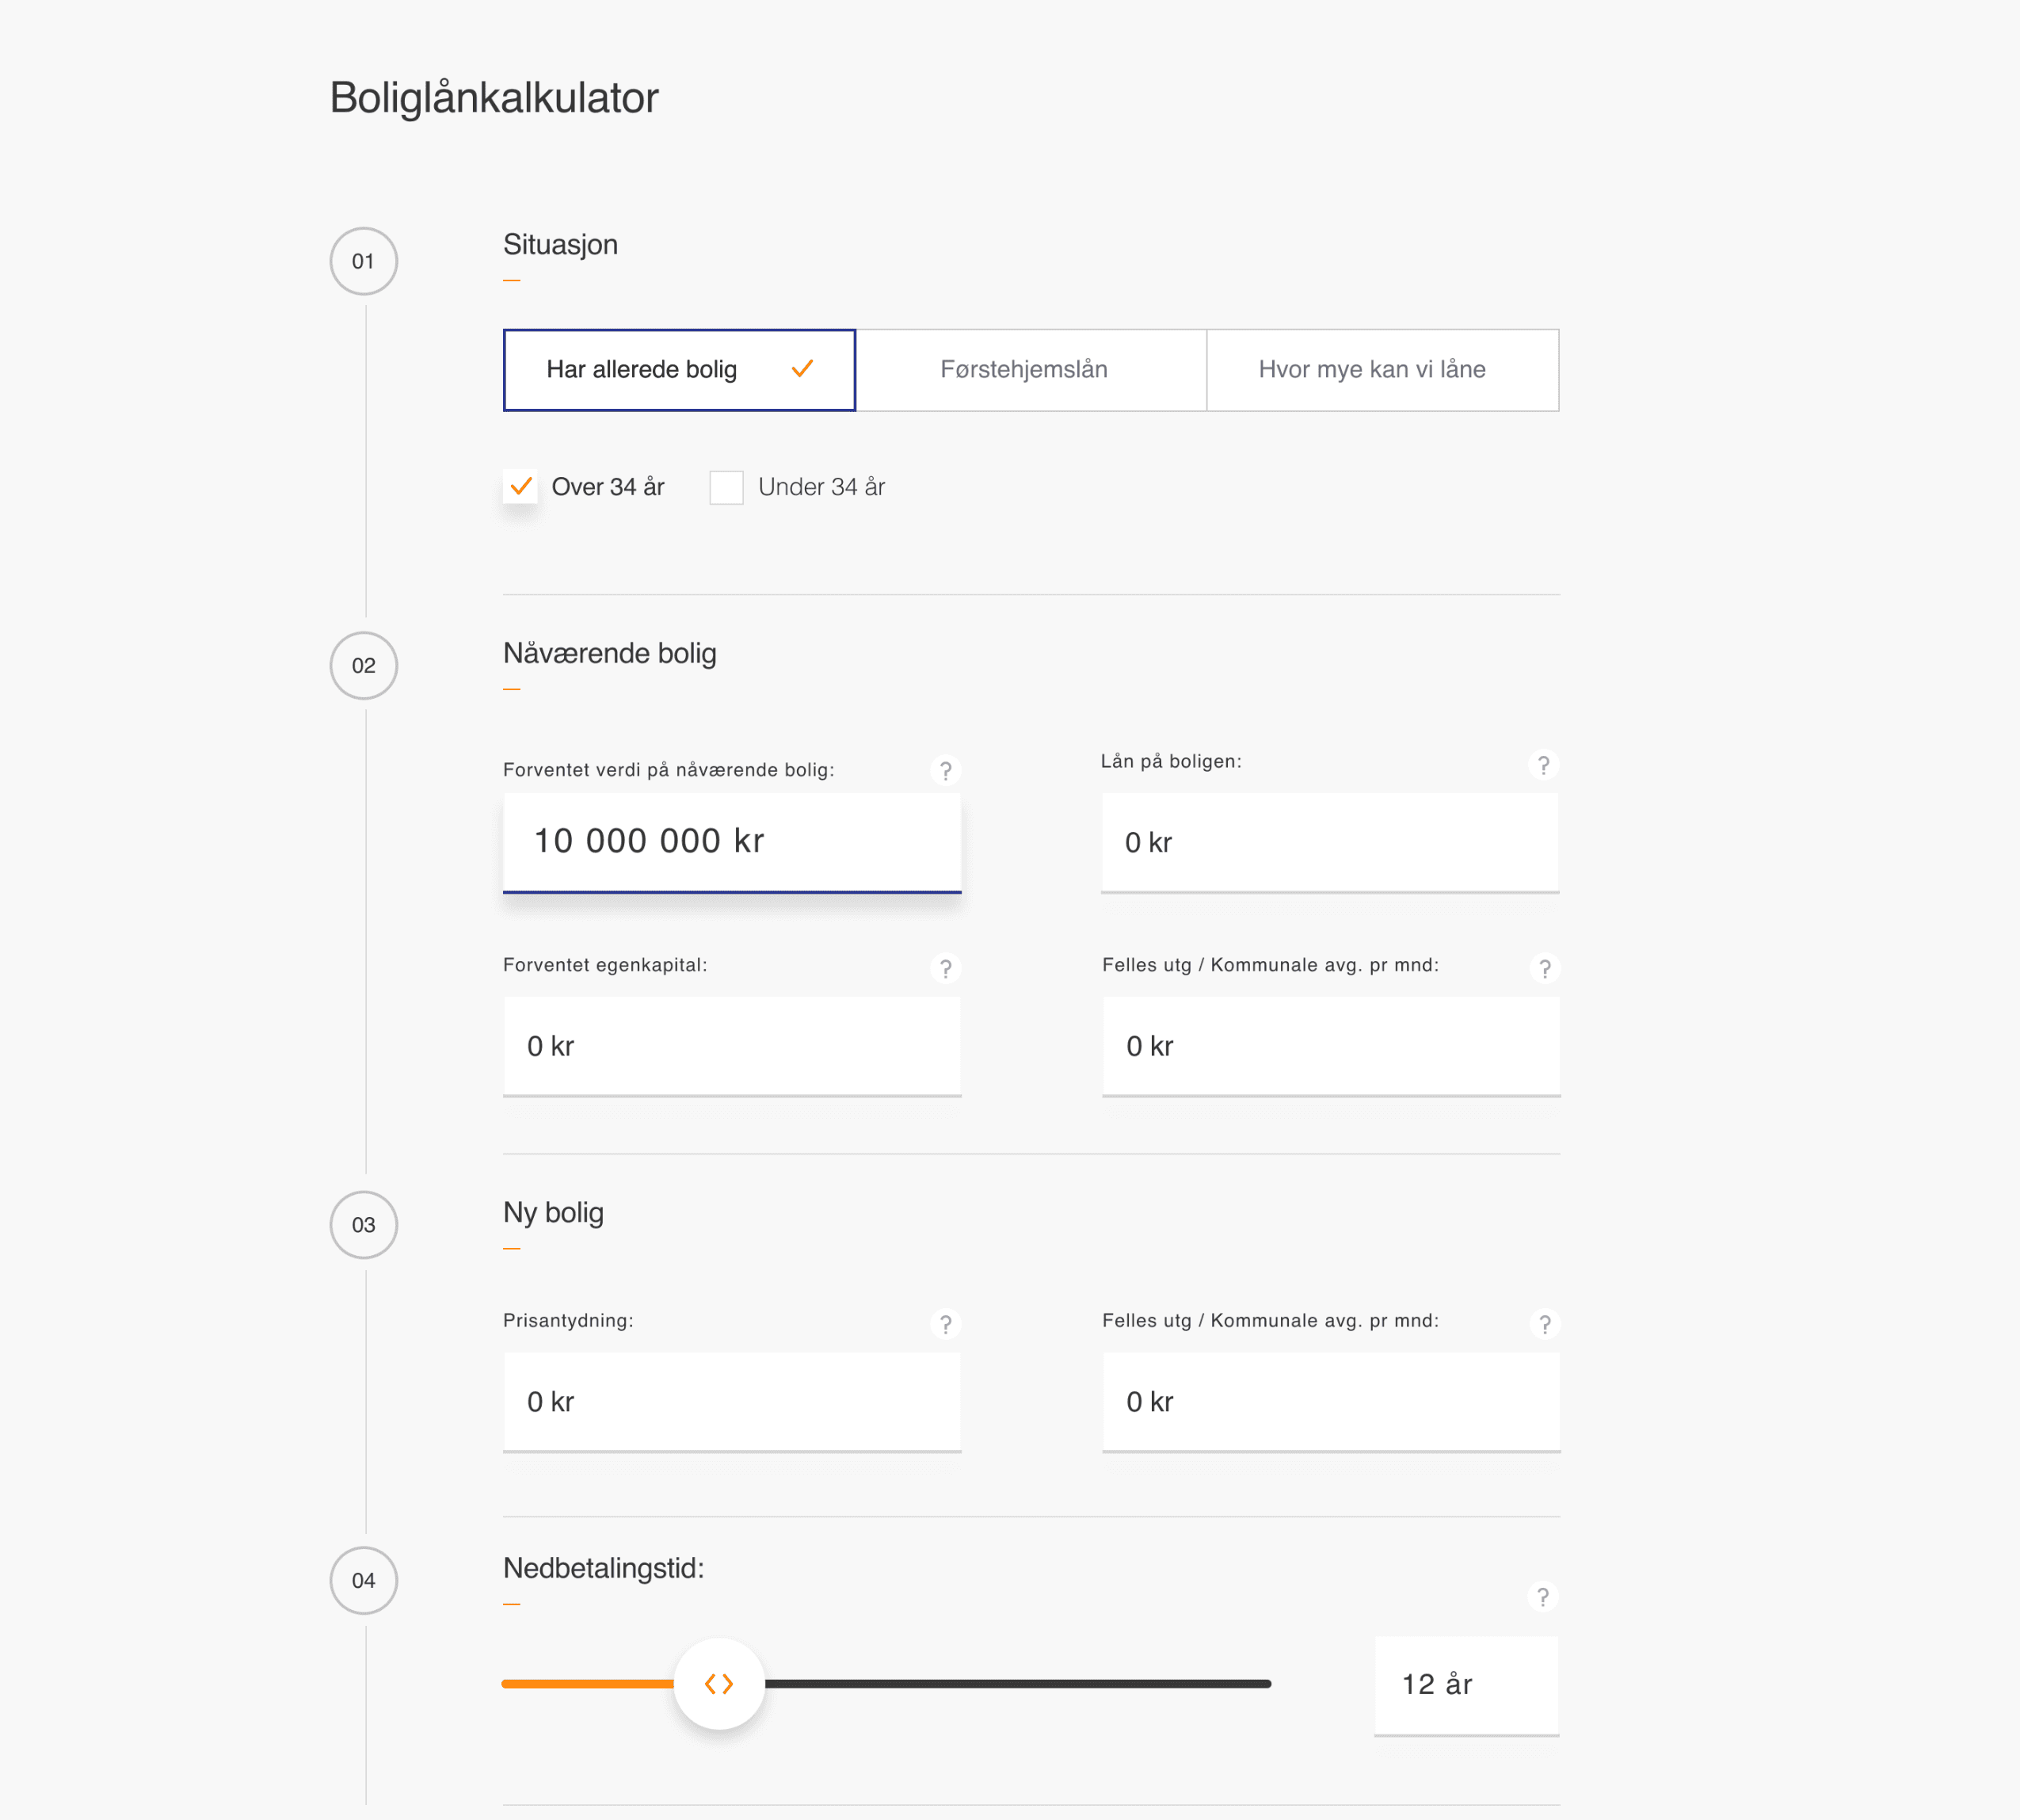Click the Prisantydning input field
Image resolution: width=2020 pixels, height=1820 pixels.
732,1401
